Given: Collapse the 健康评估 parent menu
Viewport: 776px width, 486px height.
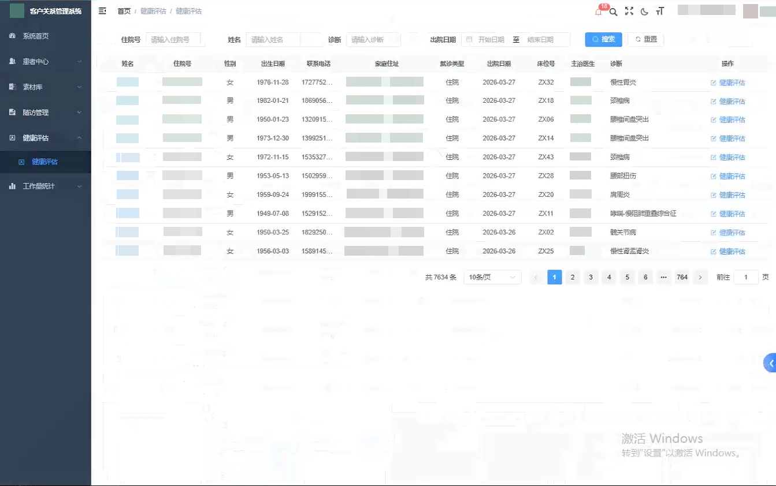Looking at the screenshot, I should [x=45, y=138].
